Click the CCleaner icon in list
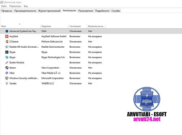This screenshot has height=135, width=182. tap(7, 42)
